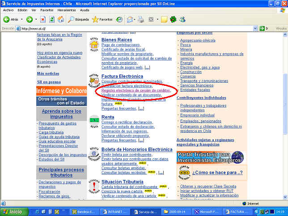288x216 pixels.
Task: Open the Minería sector link
Action: 186,49
